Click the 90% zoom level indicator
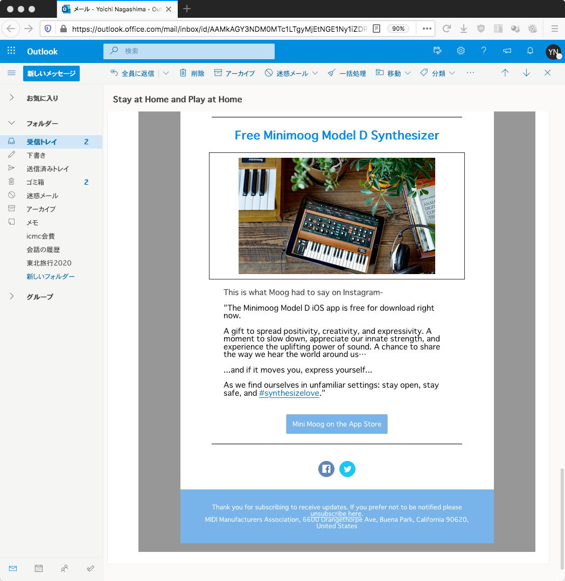Image resolution: width=565 pixels, height=581 pixels. pyautogui.click(x=398, y=29)
